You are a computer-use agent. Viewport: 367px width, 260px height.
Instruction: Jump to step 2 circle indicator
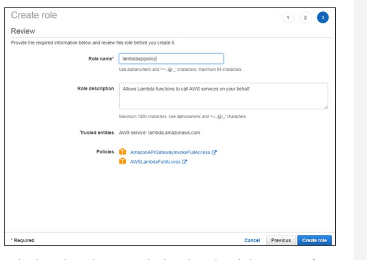[305, 17]
